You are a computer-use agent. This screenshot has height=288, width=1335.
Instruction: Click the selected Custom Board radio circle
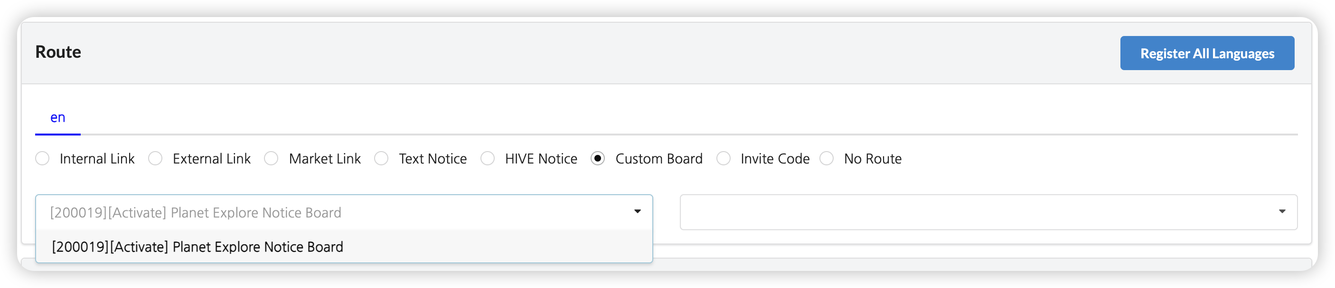point(598,158)
